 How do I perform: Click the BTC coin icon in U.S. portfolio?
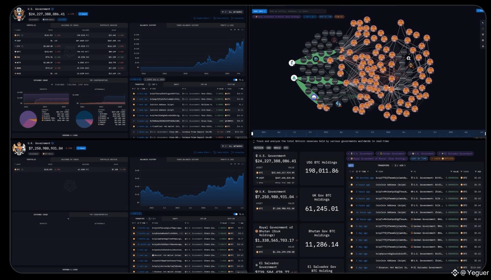[x=15, y=35]
